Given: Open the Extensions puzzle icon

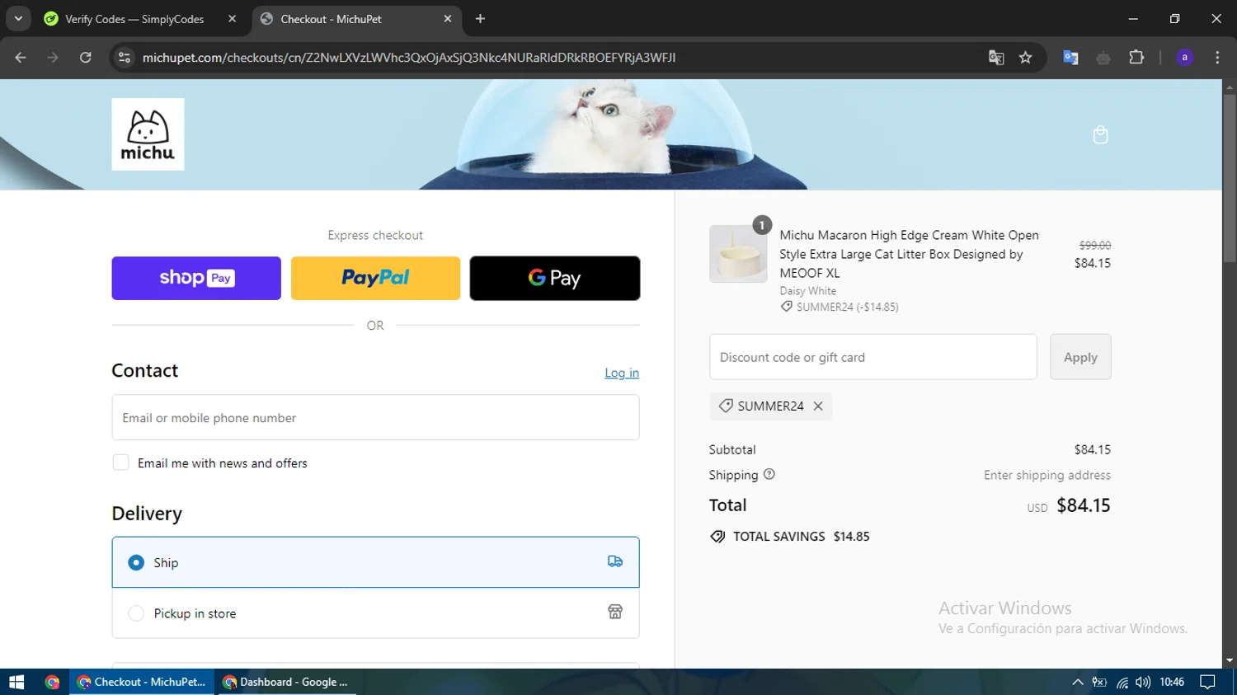Looking at the screenshot, I should click(x=1136, y=58).
